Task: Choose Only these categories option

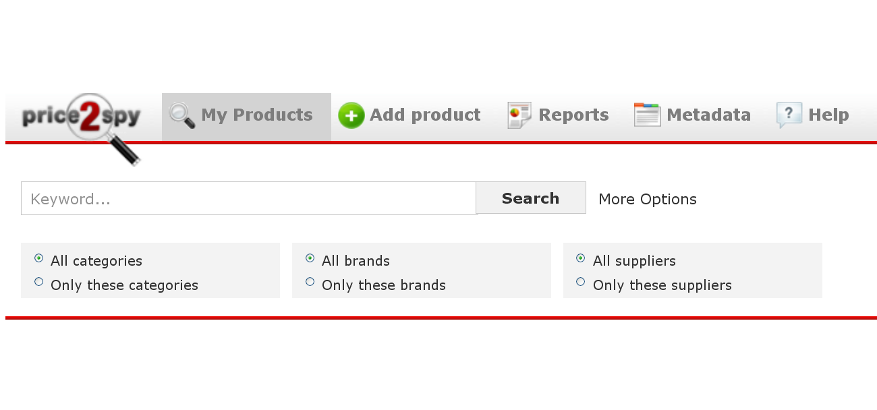Action: point(39,282)
